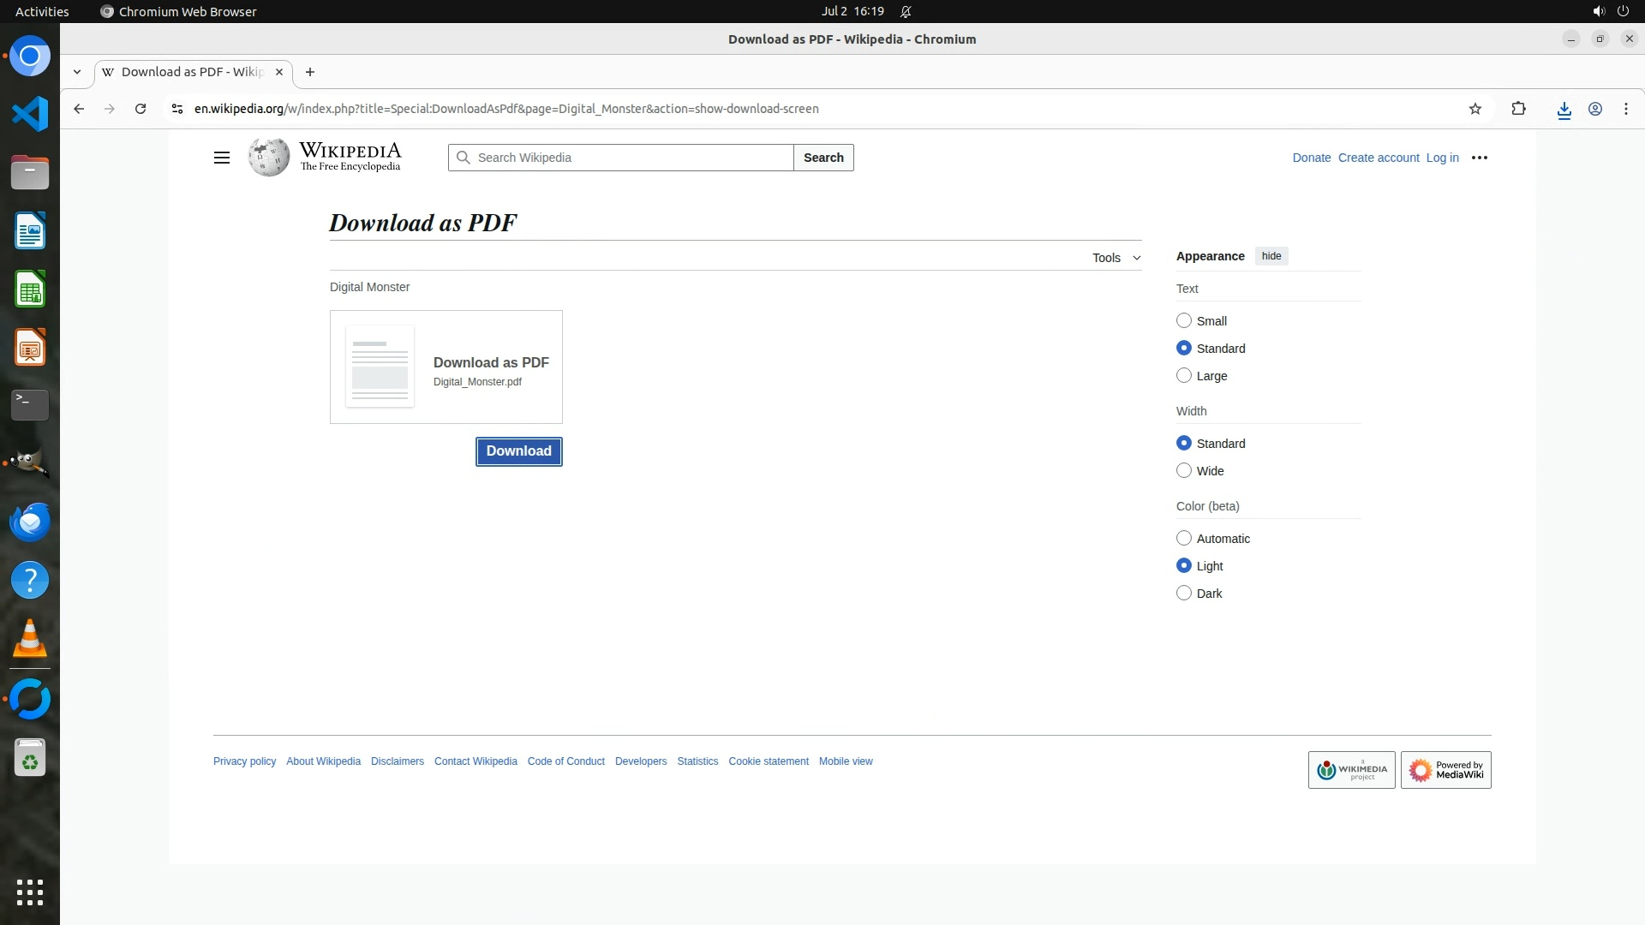View site information icon in address bar

point(176,109)
